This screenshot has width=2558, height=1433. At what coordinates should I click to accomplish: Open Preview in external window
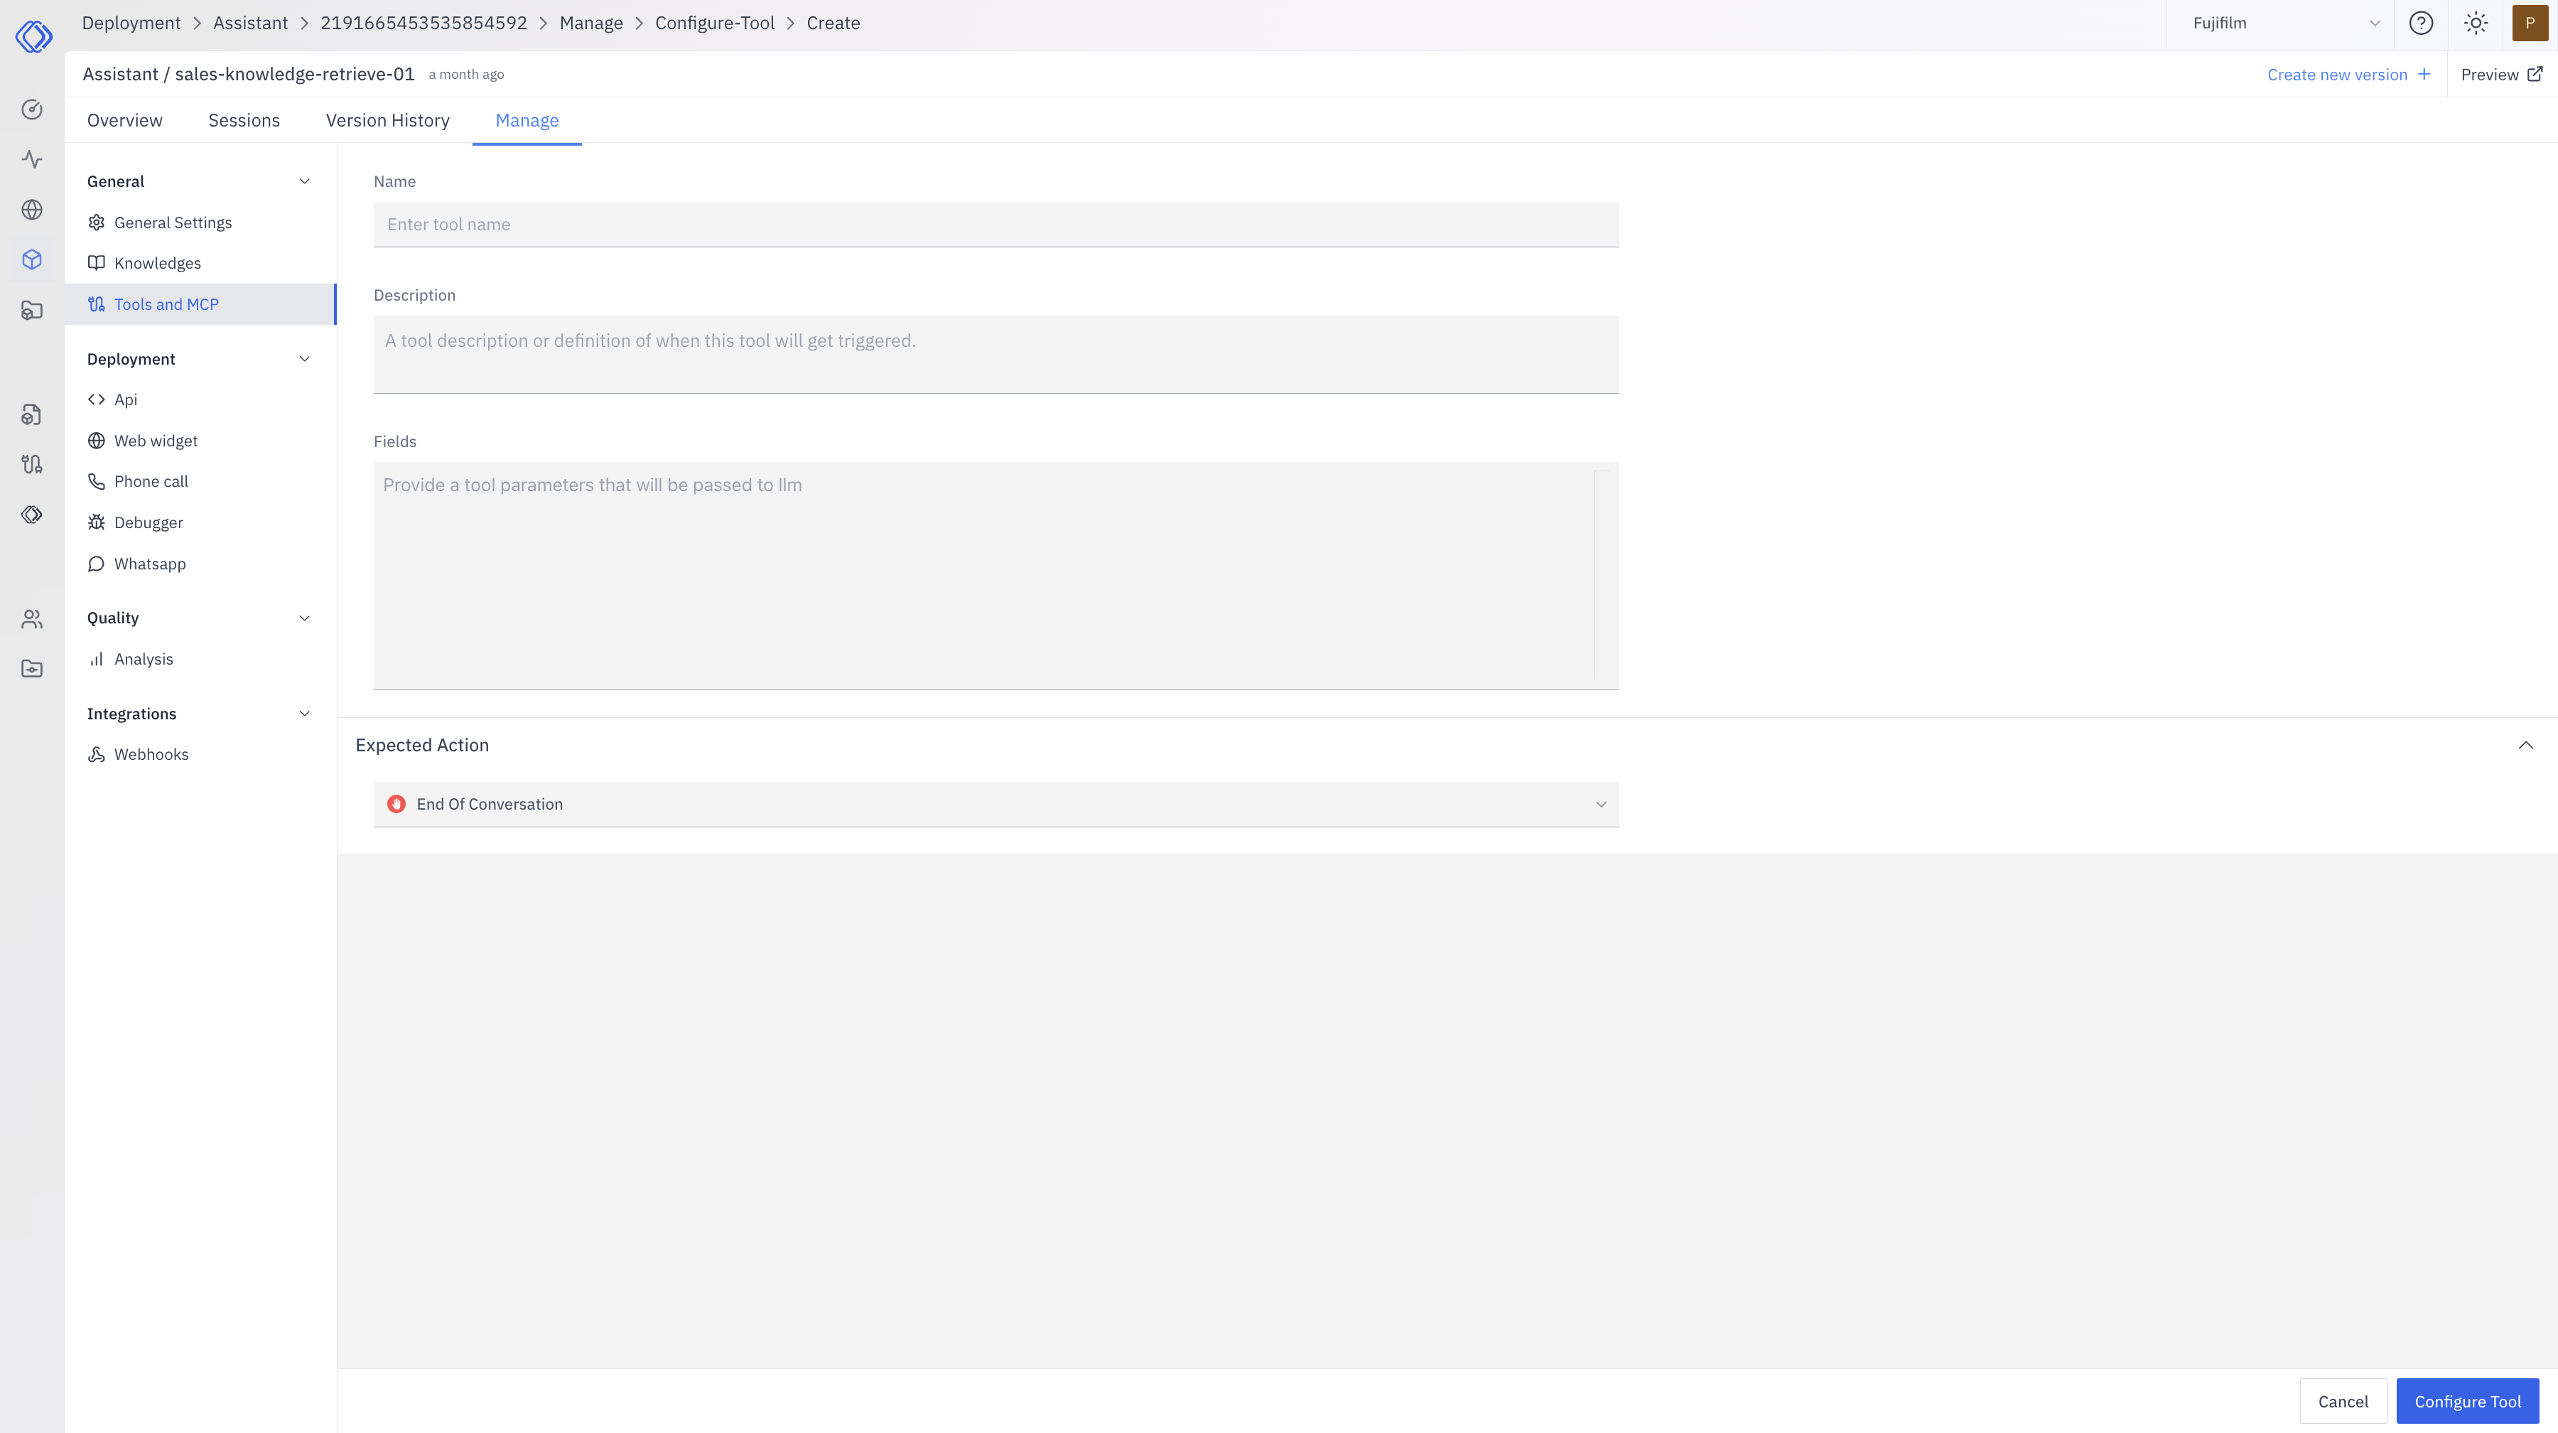(2500, 75)
